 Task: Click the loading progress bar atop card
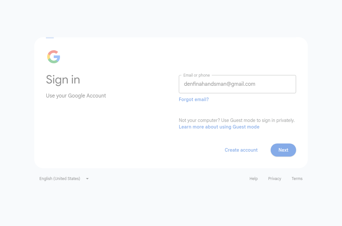[50, 38]
